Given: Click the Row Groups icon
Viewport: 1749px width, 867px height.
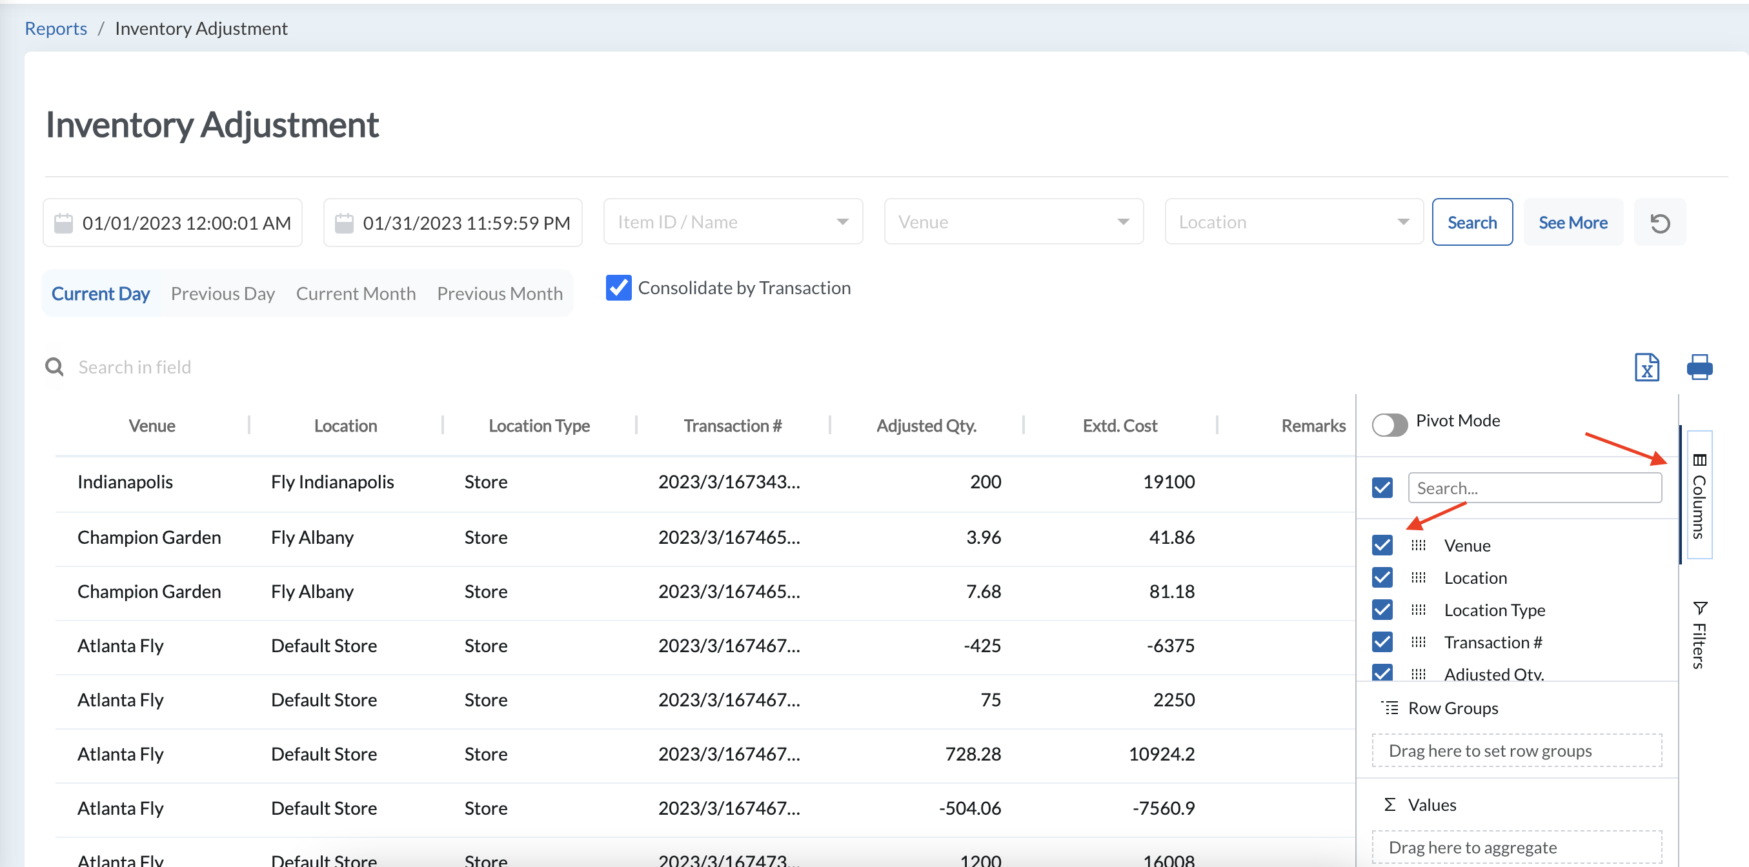Looking at the screenshot, I should tap(1389, 708).
